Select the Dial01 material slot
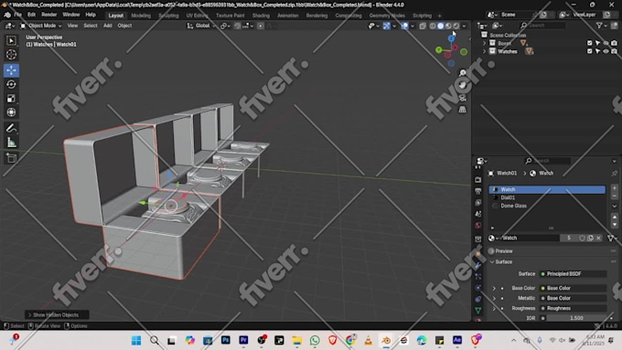 (x=547, y=197)
